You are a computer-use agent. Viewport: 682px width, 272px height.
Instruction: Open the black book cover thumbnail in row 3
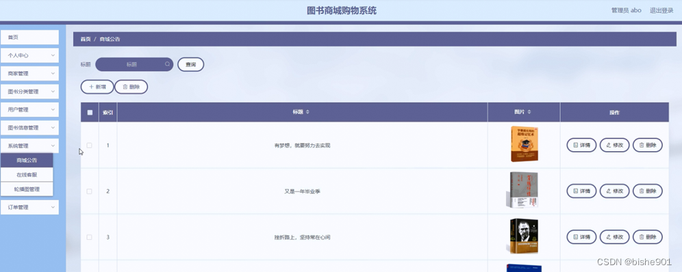tap(523, 236)
